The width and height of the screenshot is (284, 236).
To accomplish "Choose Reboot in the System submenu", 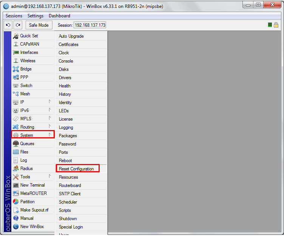I will (65, 161).
